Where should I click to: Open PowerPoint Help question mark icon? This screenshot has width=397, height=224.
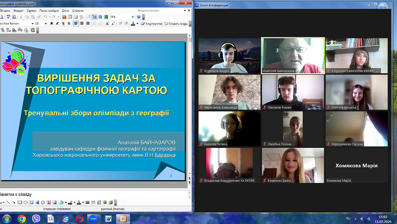coord(139,17)
